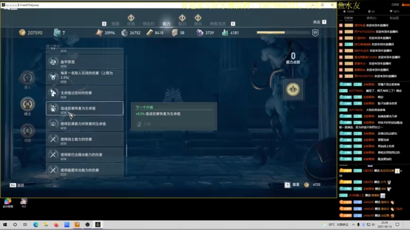Click the 重置 (Reset) button
The image size is (410, 230).
pos(292,184)
